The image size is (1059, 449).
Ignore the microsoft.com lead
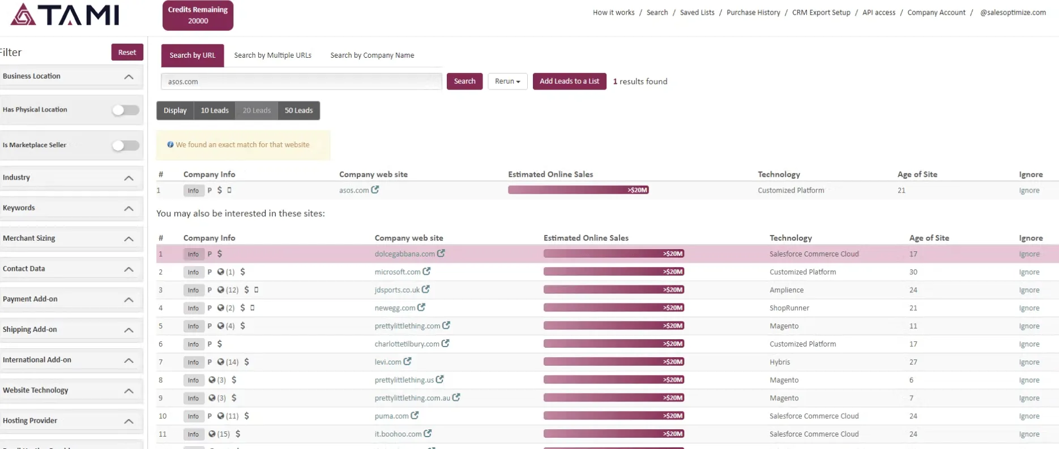tap(1029, 272)
